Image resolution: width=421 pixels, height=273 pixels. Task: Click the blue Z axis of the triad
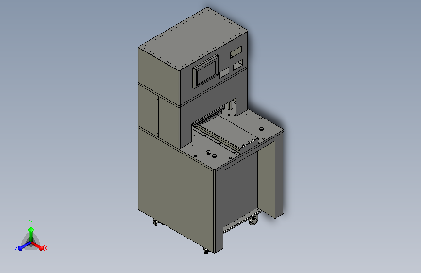(x=24, y=246)
